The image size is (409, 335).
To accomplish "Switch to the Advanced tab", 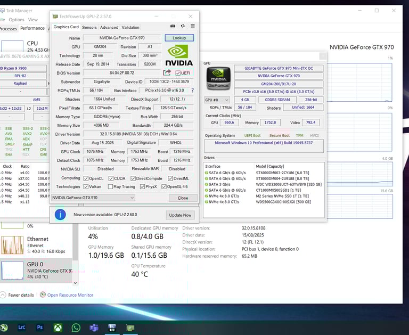I will [109, 27].
